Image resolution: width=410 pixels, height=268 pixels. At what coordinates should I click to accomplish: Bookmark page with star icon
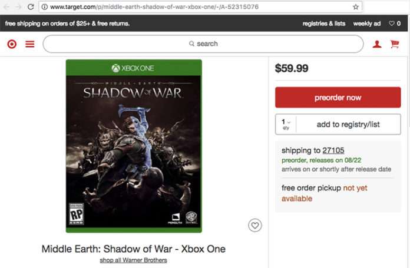click(356, 7)
